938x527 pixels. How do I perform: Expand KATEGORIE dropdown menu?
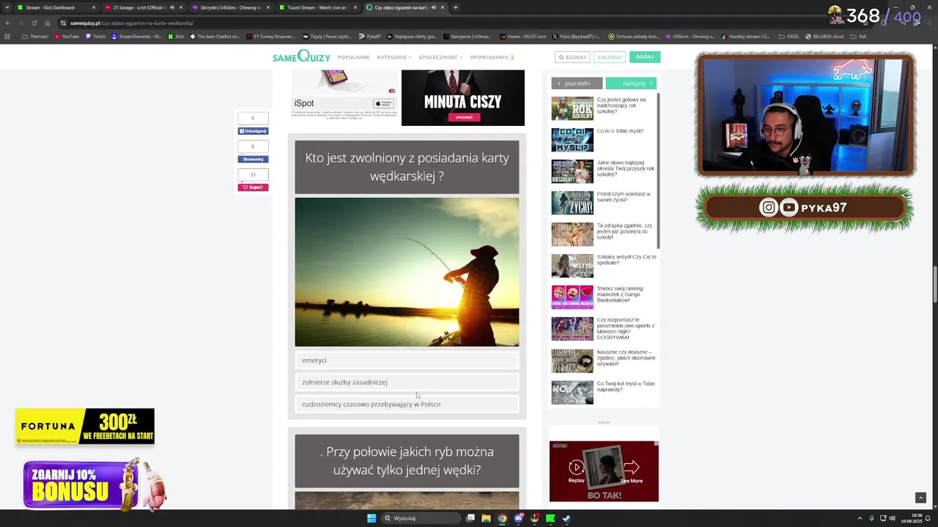[x=394, y=57]
